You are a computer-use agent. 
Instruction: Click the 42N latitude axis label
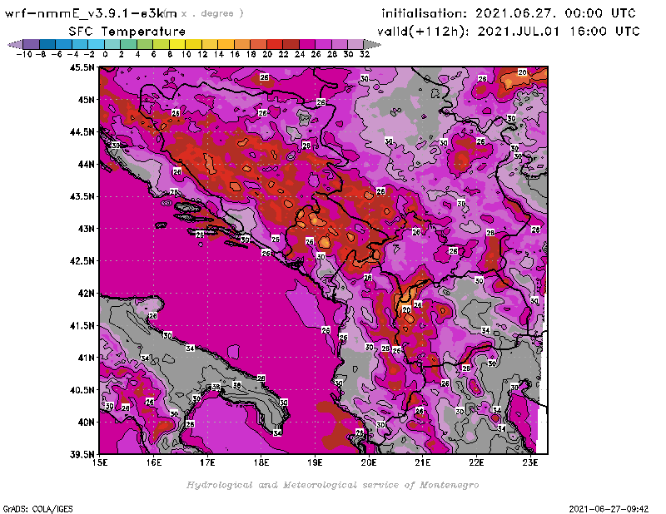click(x=86, y=294)
